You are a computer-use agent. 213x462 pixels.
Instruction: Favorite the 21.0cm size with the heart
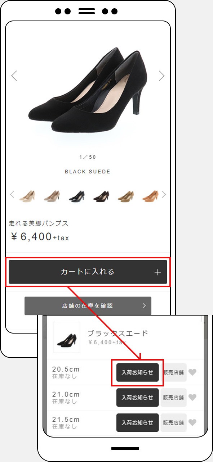point(192,398)
